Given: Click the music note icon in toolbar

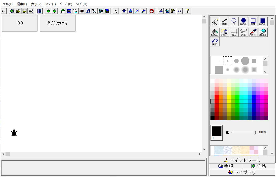Looking at the screenshot, I should click(x=88, y=11).
